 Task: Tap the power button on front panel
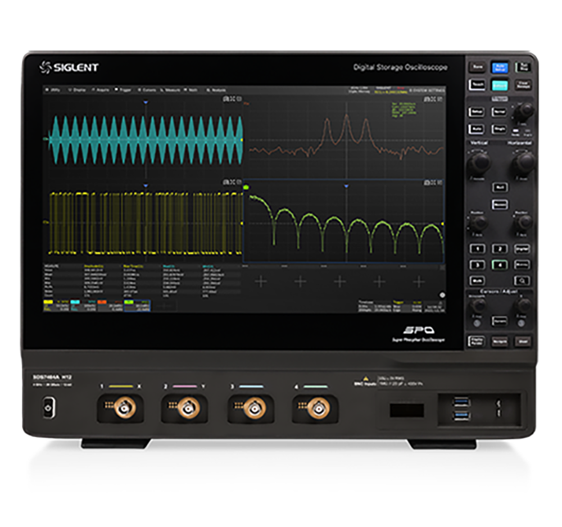(49, 408)
